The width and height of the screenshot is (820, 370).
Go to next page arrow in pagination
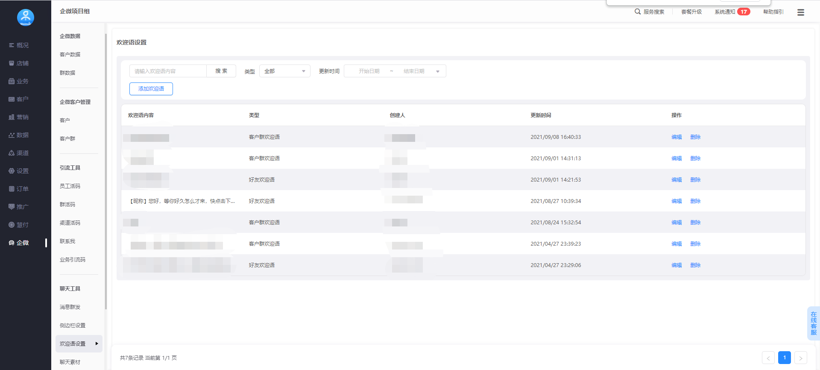[x=800, y=358]
